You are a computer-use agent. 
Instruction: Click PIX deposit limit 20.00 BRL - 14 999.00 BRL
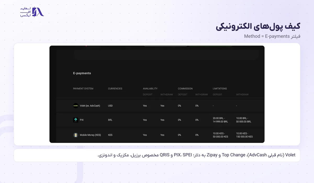point(220,120)
